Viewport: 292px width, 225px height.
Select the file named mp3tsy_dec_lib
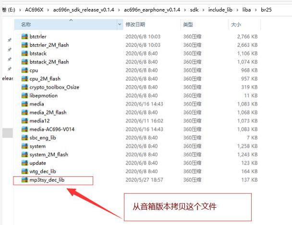pos(47,180)
